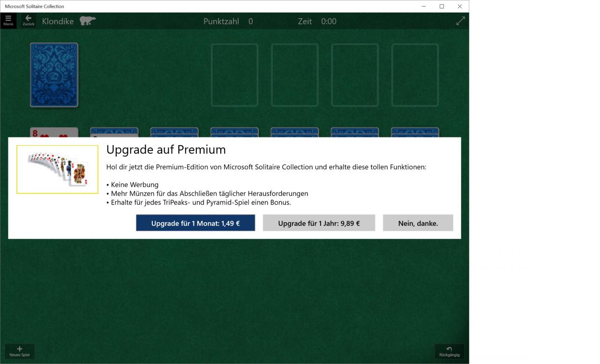Select the third empty foundation slot
This screenshot has width=600, height=364.
click(x=355, y=75)
